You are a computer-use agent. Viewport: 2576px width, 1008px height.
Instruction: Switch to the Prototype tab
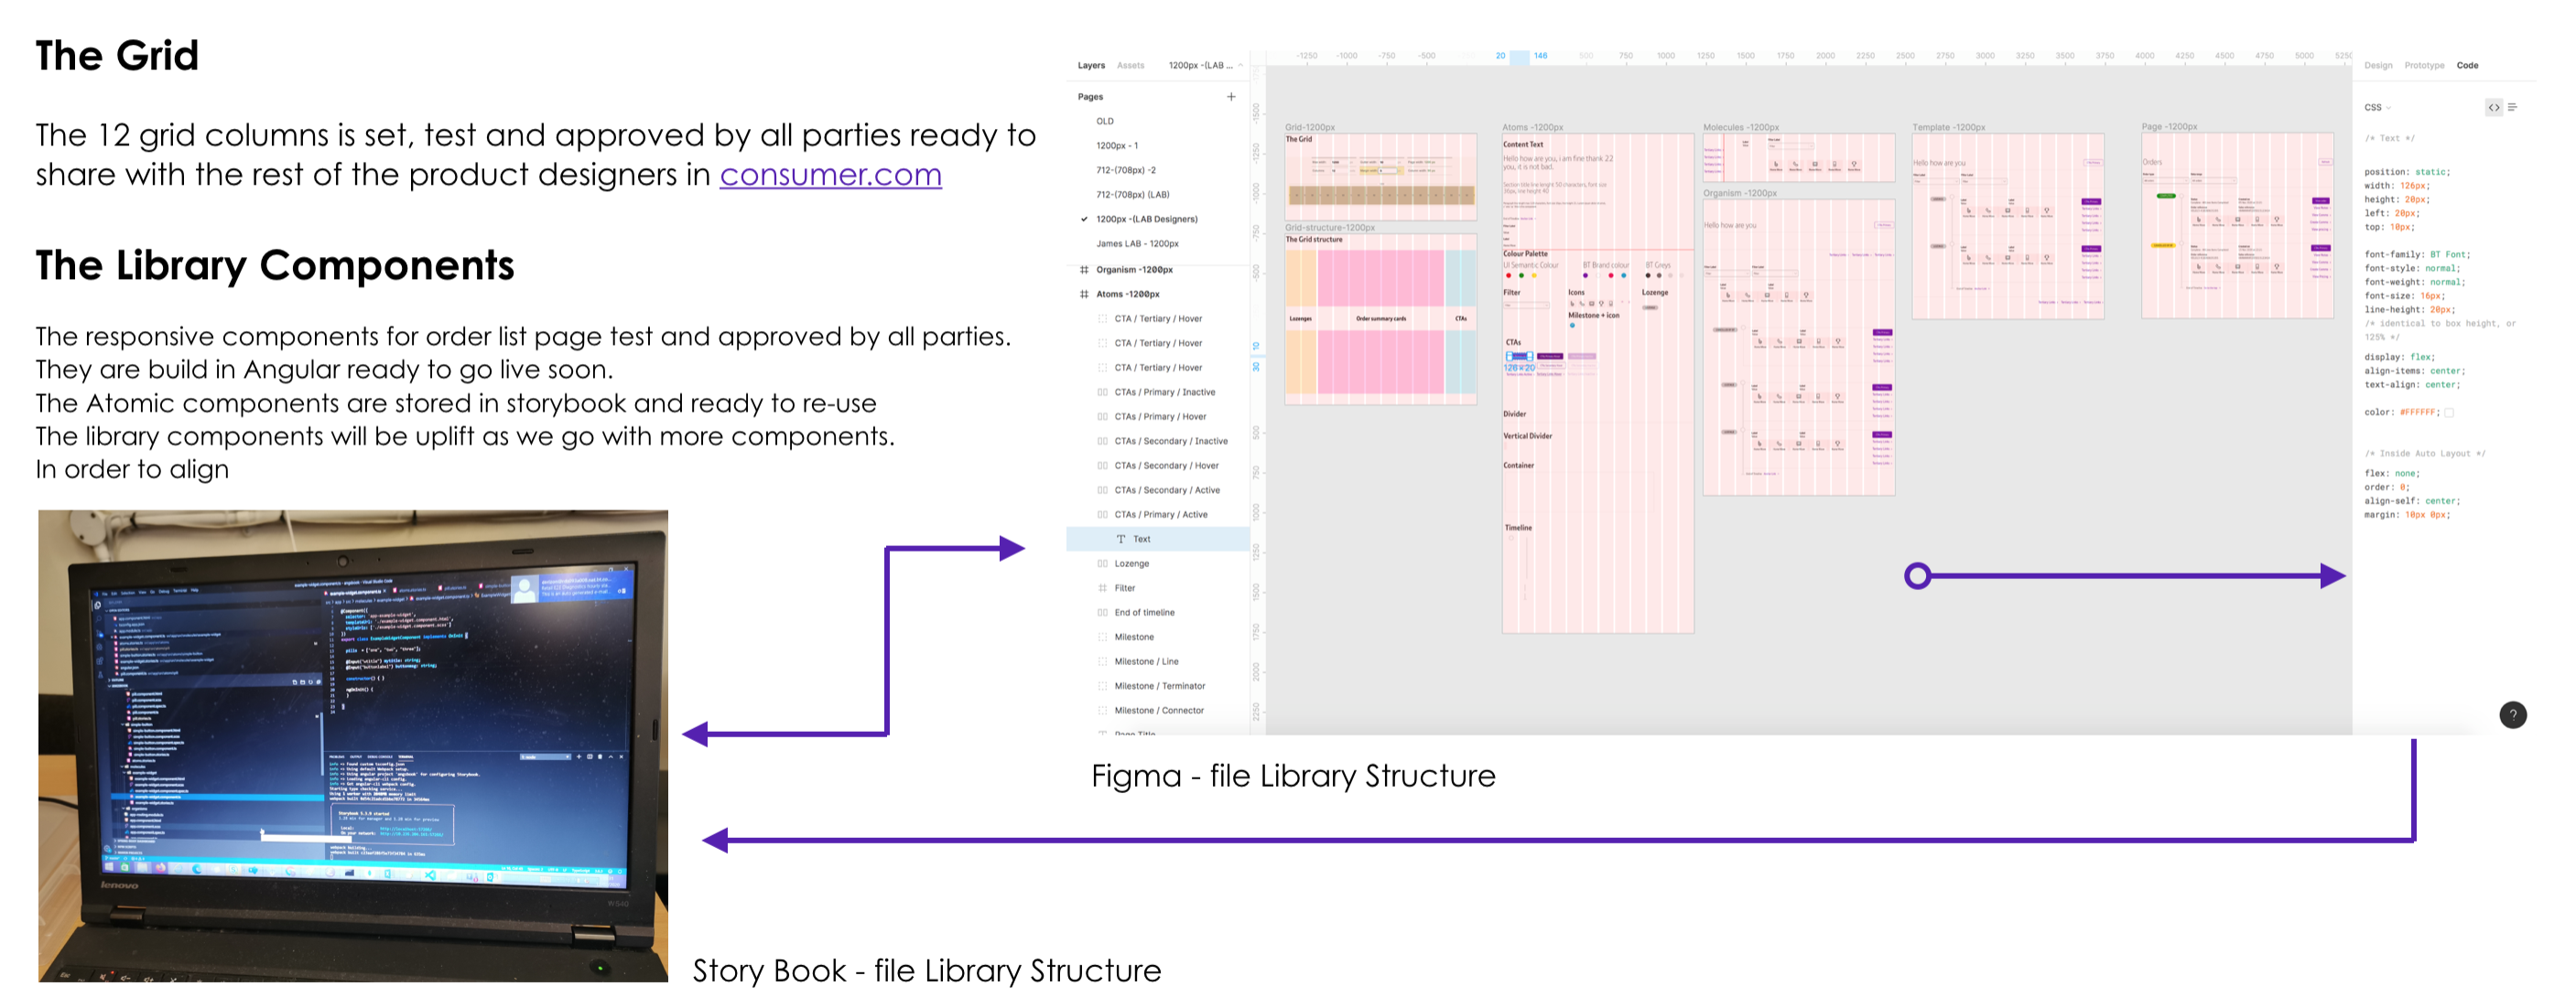point(2423,66)
